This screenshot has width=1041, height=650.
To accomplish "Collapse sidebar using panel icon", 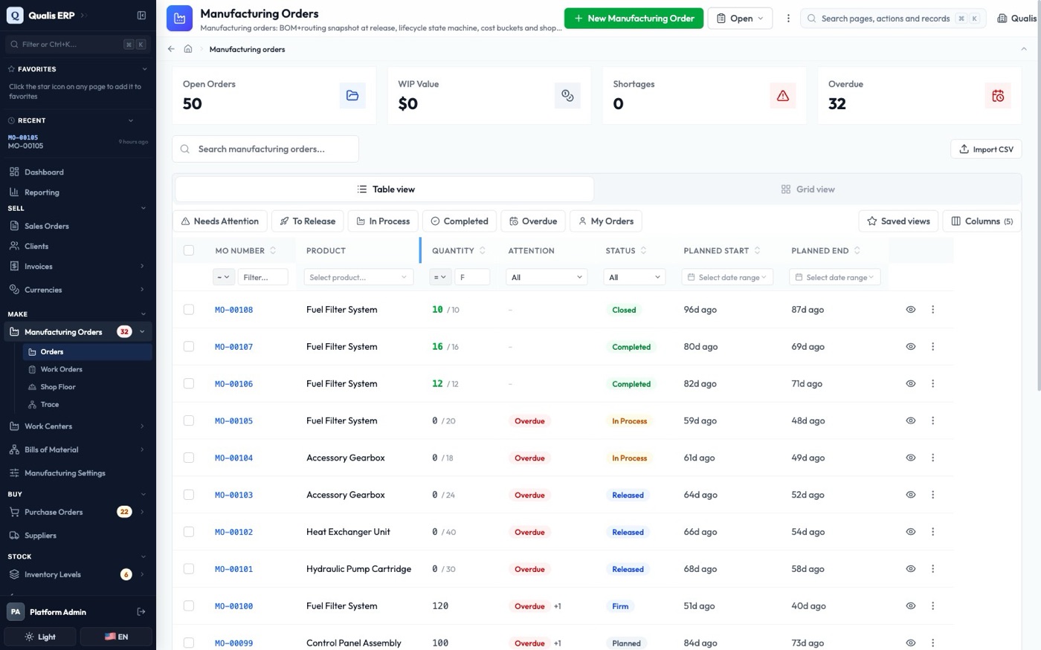I will 141,15.
